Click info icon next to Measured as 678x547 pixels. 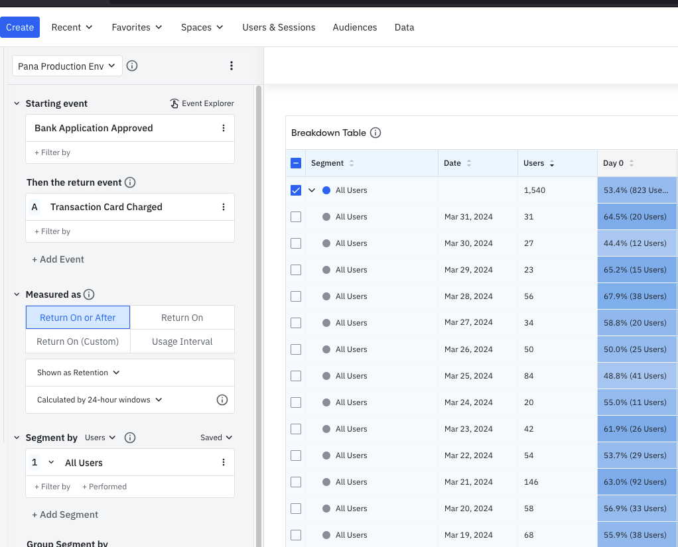coord(89,294)
